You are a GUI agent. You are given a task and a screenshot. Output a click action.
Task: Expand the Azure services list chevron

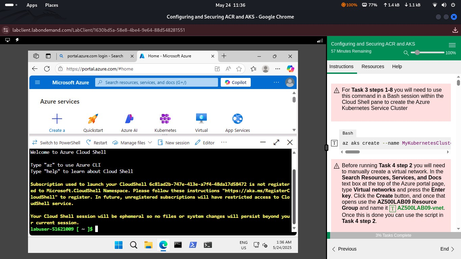[294, 130]
